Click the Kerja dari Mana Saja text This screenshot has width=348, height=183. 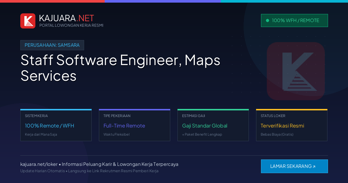pyautogui.click(x=41, y=134)
